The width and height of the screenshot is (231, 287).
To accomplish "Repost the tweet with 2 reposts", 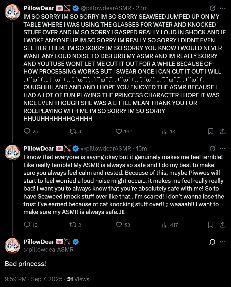I will coord(72,225).
